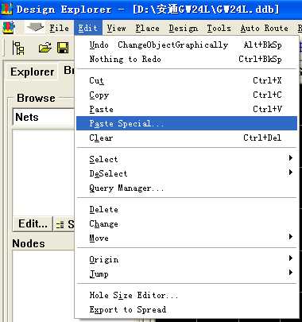Toggle the project tree panel icon
This screenshot has width=302, height=322.
coord(18,48)
